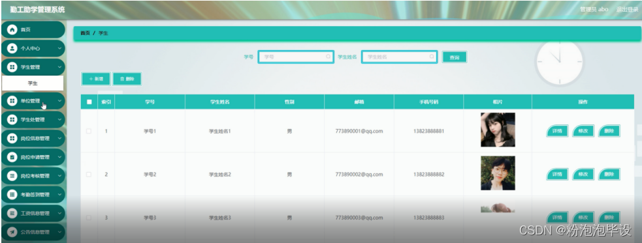Toggle the select-all checkbox in table header
The image size is (642, 243).
click(89, 102)
